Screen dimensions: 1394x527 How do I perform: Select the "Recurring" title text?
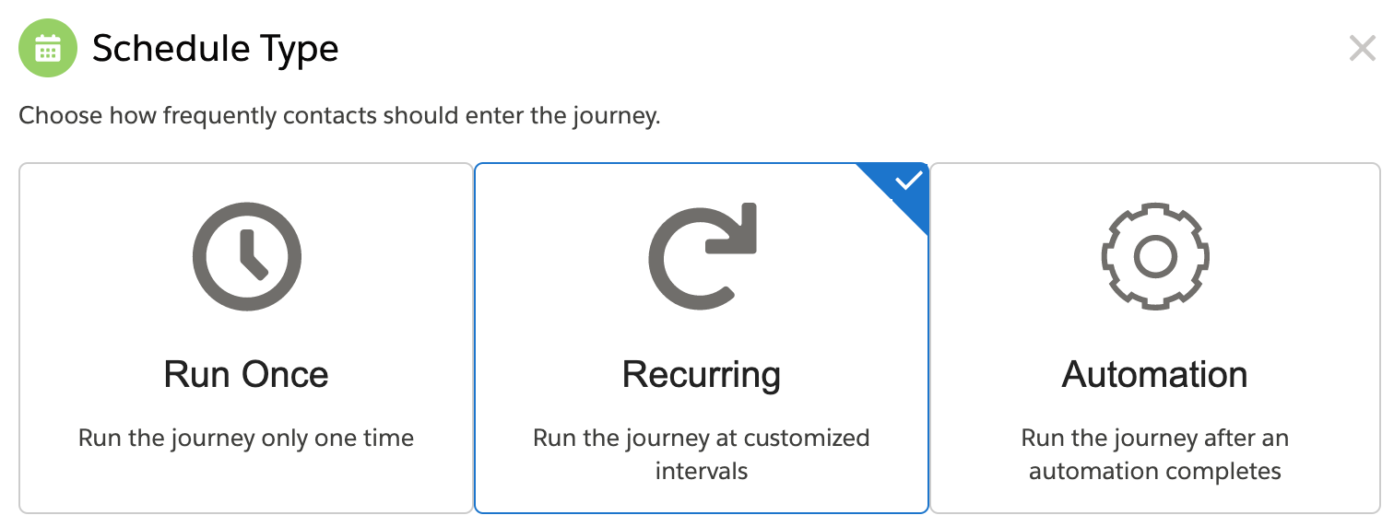(x=702, y=375)
